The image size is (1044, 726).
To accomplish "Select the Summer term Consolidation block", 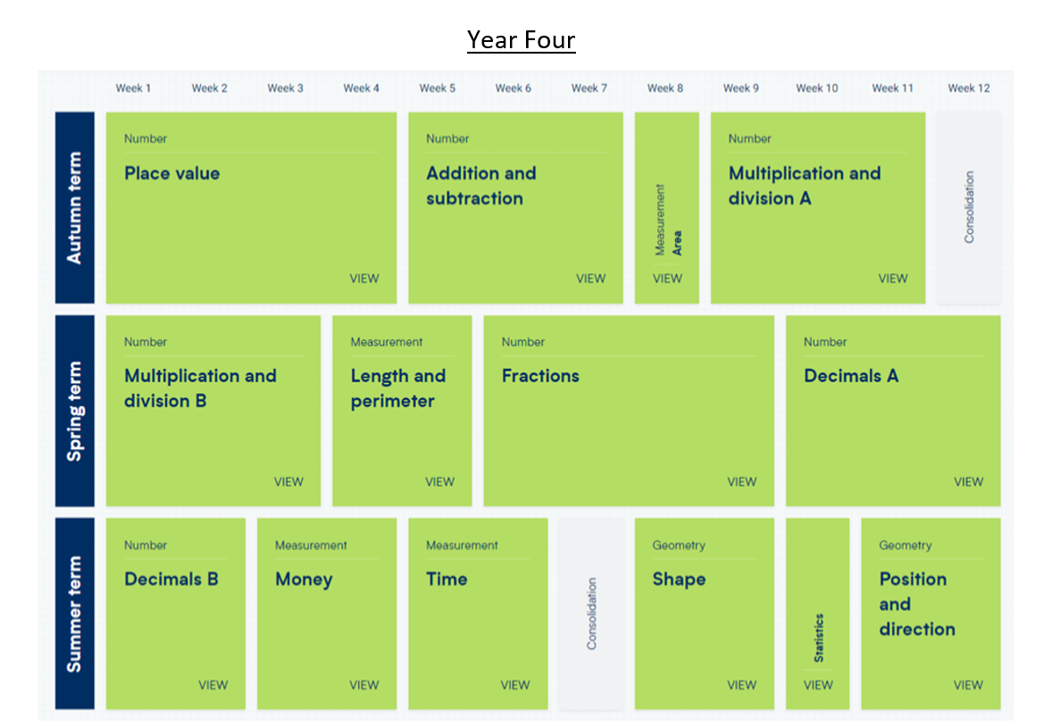I will tap(591, 614).
